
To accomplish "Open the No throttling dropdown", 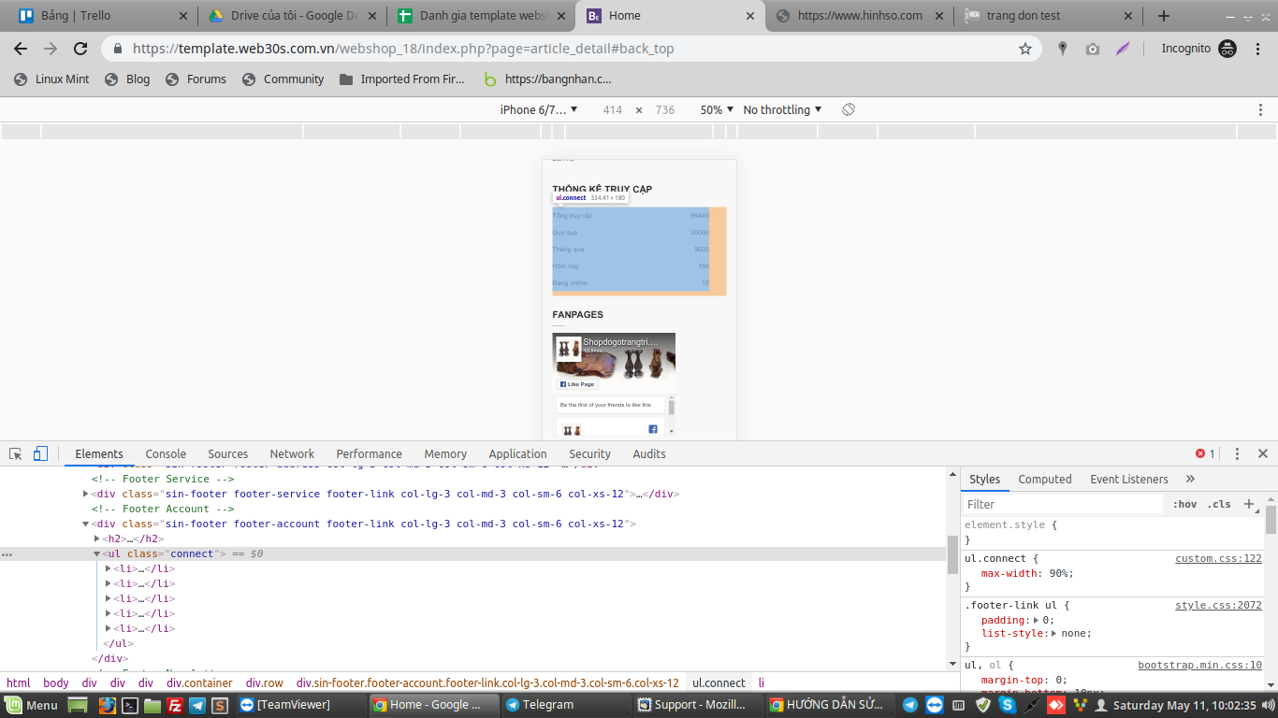I will pyautogui.click(x=782, y=109).
